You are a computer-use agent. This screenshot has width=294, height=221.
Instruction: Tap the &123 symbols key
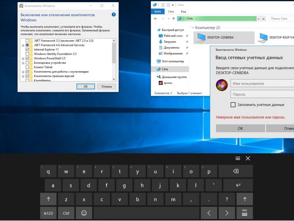point(48,213)
